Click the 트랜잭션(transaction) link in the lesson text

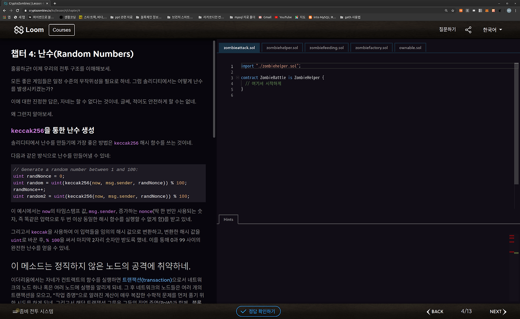tap(147, 280)
